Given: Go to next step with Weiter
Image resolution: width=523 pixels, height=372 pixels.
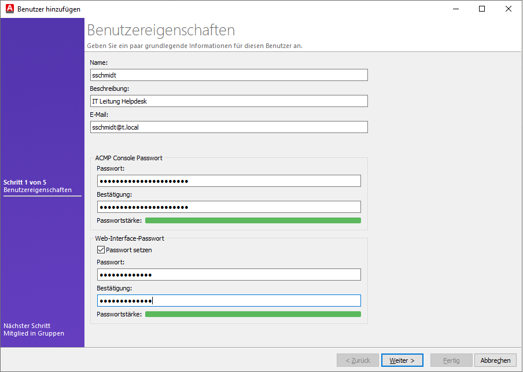Looking at the screenshot, I should pyautogui.click(x=402, y=360).
